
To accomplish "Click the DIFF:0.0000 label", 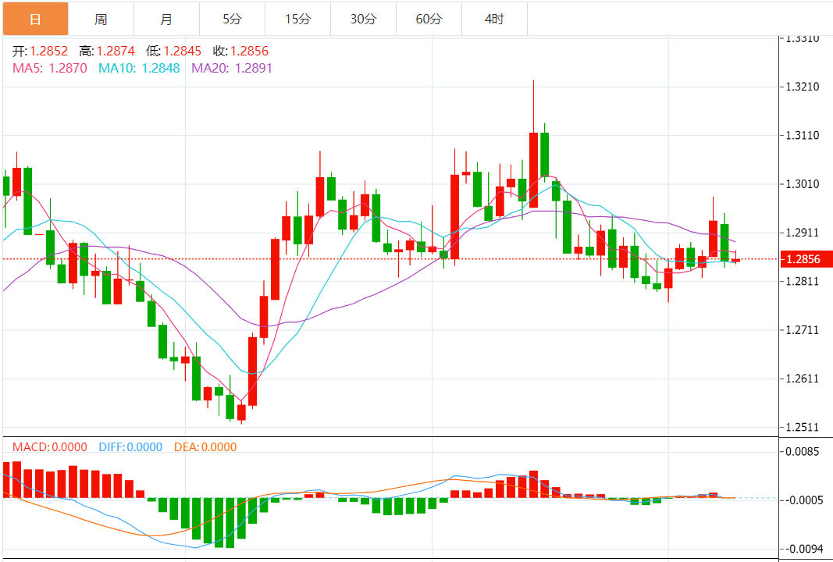I will (130, 446).
